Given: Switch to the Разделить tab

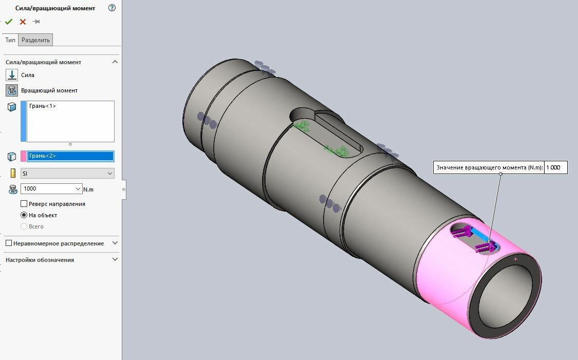Looking at the screenshot, I should tap(35, 40).
